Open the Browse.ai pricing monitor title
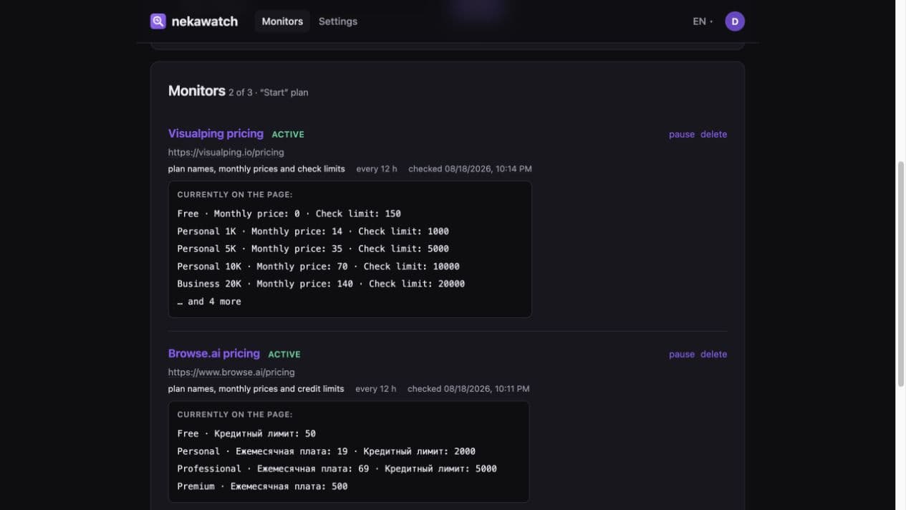 click(x=214, y=353)
